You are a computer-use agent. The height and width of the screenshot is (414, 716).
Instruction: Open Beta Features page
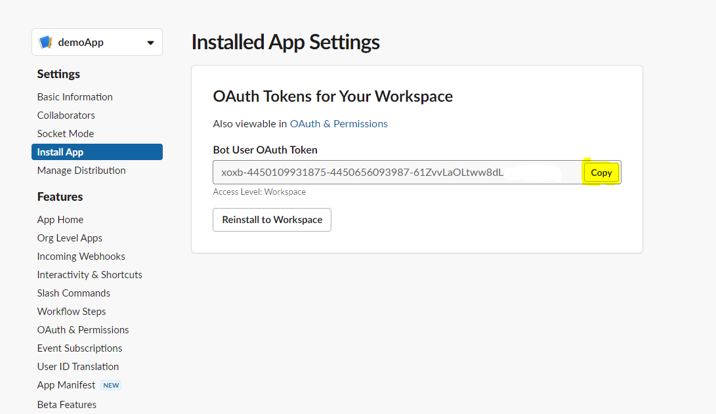coord(67,404)
